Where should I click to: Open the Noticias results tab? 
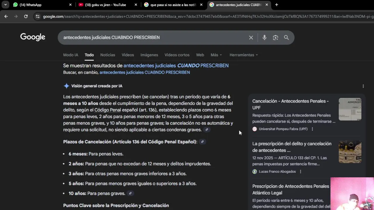tap(108, 55)
